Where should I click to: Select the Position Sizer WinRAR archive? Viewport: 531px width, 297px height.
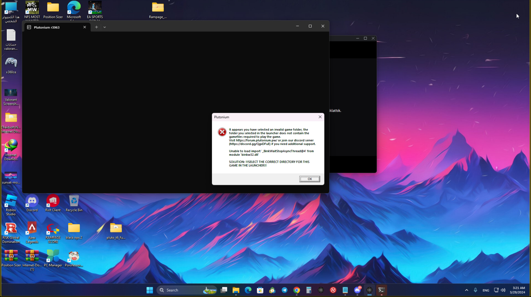(x=11, y=258)
